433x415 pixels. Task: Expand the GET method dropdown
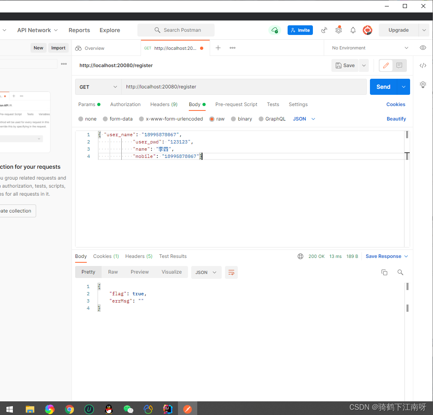[98, 87]
